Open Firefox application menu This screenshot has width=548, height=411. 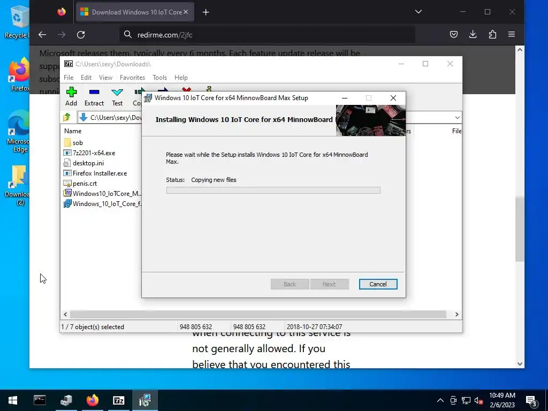[x=512, y=34]
